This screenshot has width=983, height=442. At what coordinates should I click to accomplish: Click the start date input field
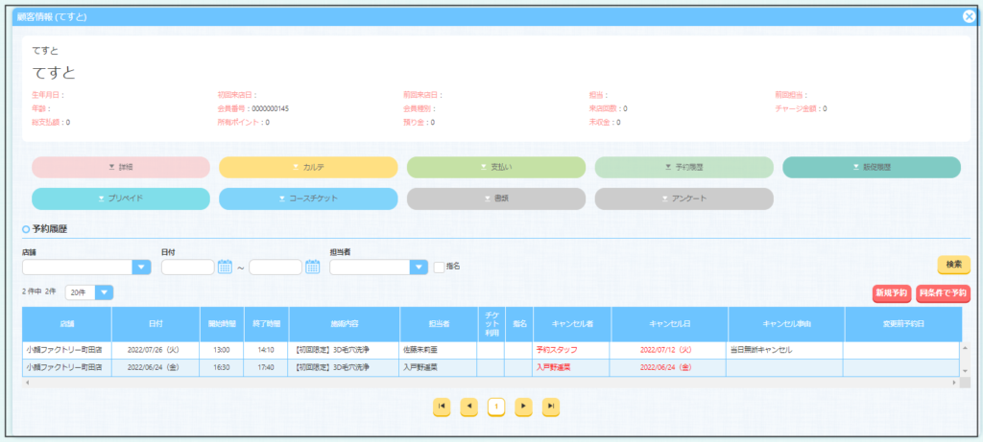click(x=188, y=267)
